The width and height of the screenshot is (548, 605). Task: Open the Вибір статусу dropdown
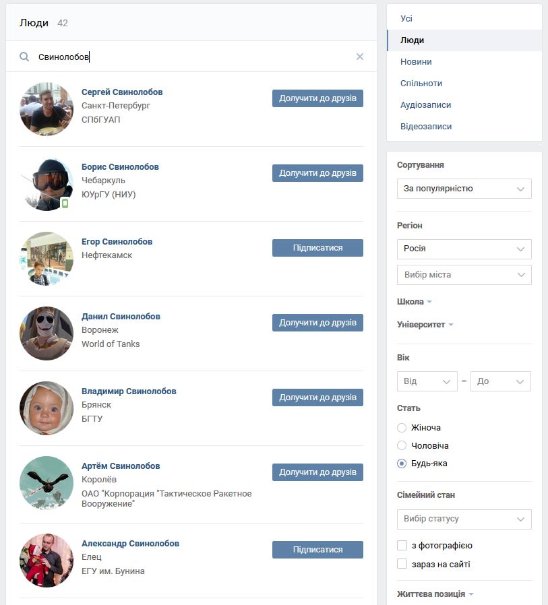[x=464, y=519]
